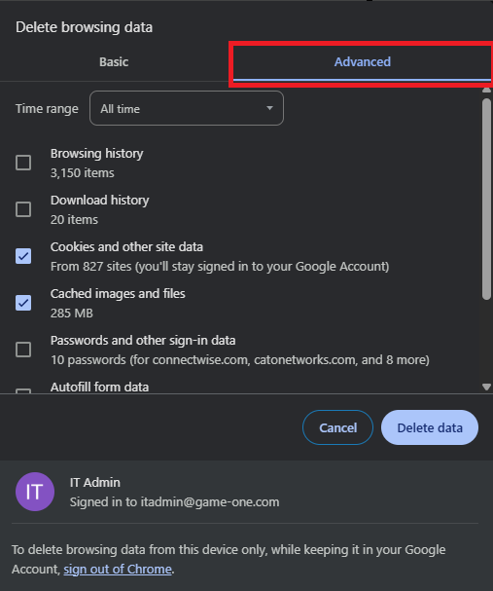The width and height of the screenshot is (493, 591).
Task: Click the Cancel button
Action: pos(337,427)
